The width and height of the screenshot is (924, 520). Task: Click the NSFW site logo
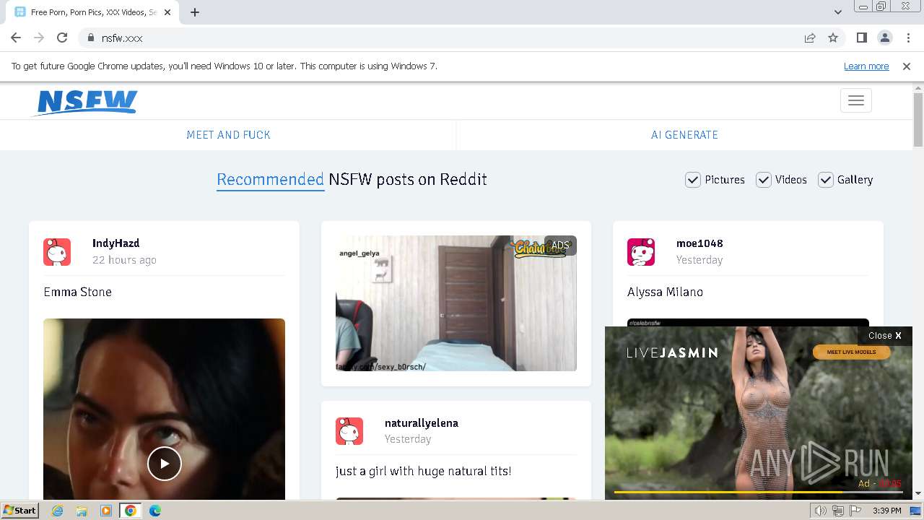click(x=86, y=102)
